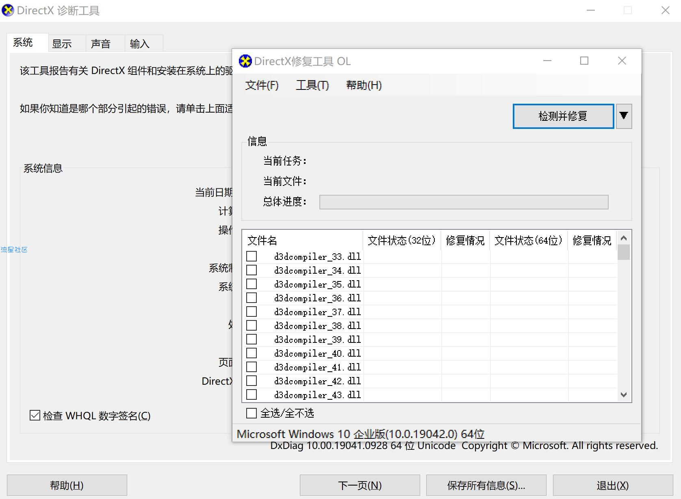Image resolution: width=681 pixels, height=499 pixels.
Task: Click the 总体进度 progress bar
Action: click(x=464, y=202)
